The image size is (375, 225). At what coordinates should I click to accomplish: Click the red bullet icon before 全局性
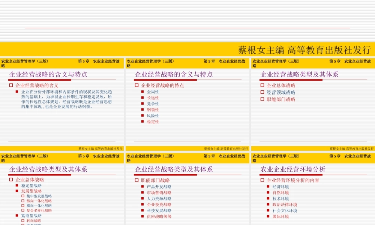(142, 92)
